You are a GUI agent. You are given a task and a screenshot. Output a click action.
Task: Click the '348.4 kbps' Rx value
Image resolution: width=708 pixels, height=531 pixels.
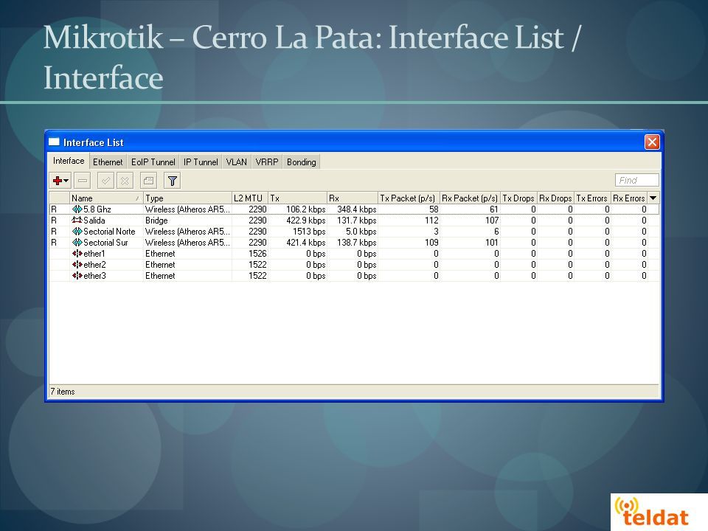357,209
